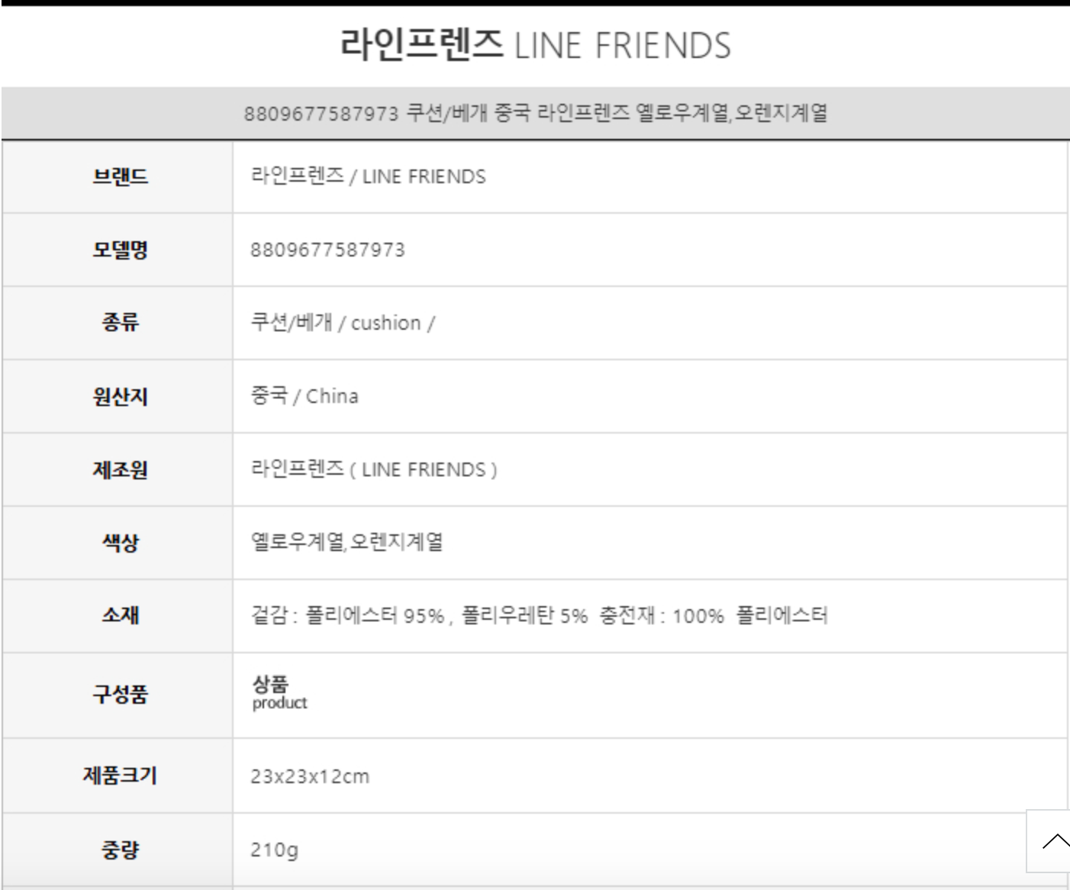Click the color value 옐로우계열,오렌지계열
Viewport: 1070px width, 890px height.
coord(347,543)
